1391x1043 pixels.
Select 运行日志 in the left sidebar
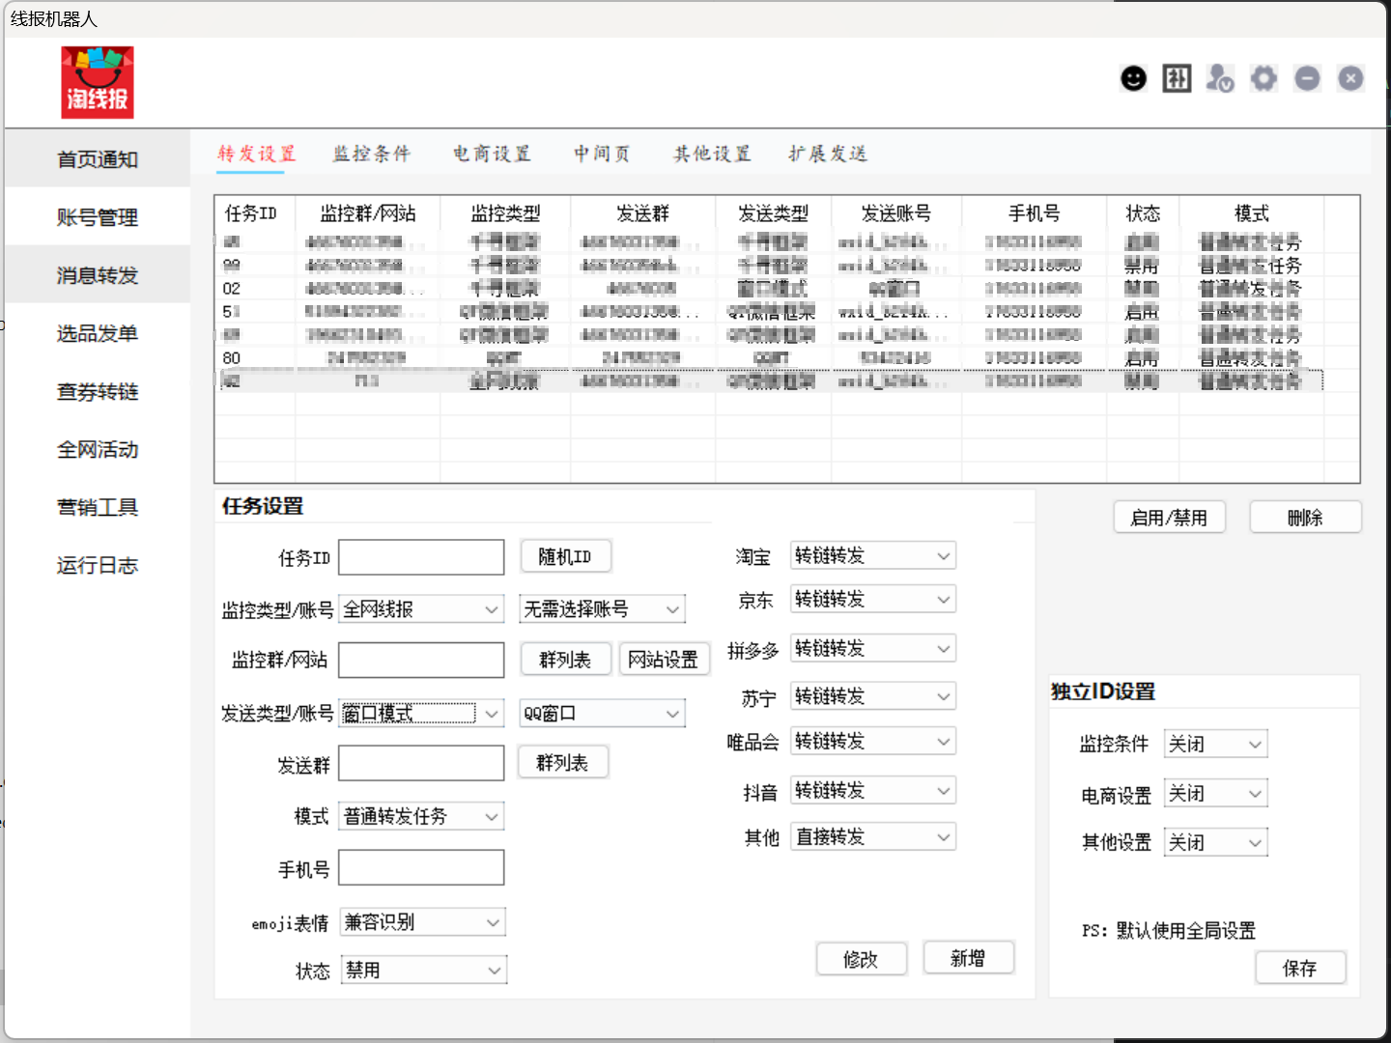click(x=97, y=564)
